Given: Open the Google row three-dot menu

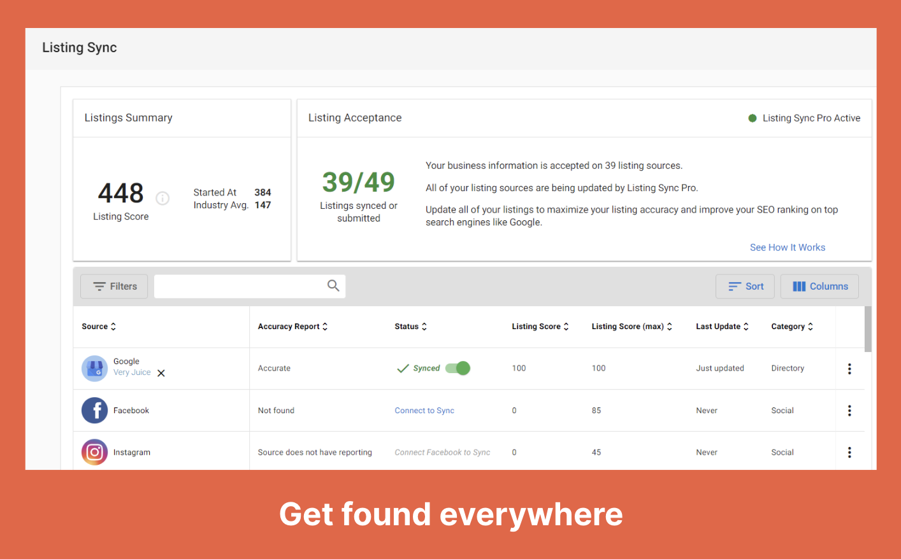Looking at the screenshot, I should coord(849,369).
